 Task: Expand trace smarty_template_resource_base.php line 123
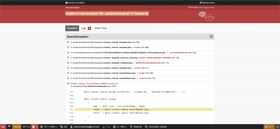click(x=68, y=58)
